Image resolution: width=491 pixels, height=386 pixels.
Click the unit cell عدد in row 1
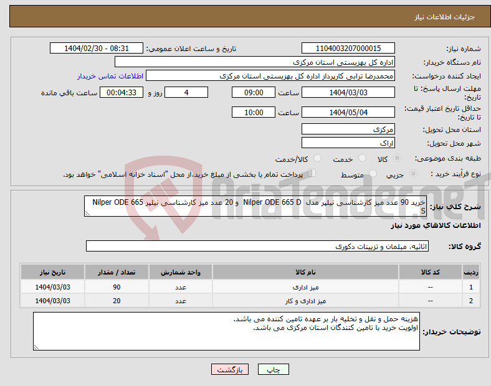181,287
